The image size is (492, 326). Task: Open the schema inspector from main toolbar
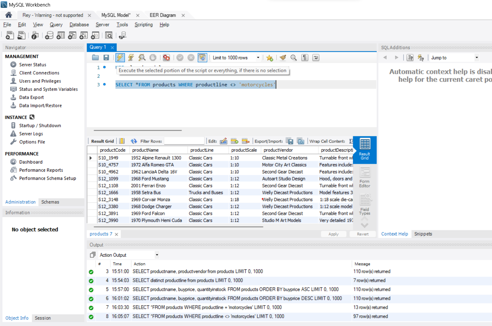[x=35, y=35]
